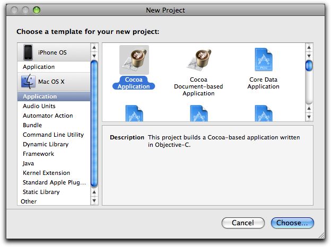Click the Mac OS X Finder icon

[x=28, y=82]
